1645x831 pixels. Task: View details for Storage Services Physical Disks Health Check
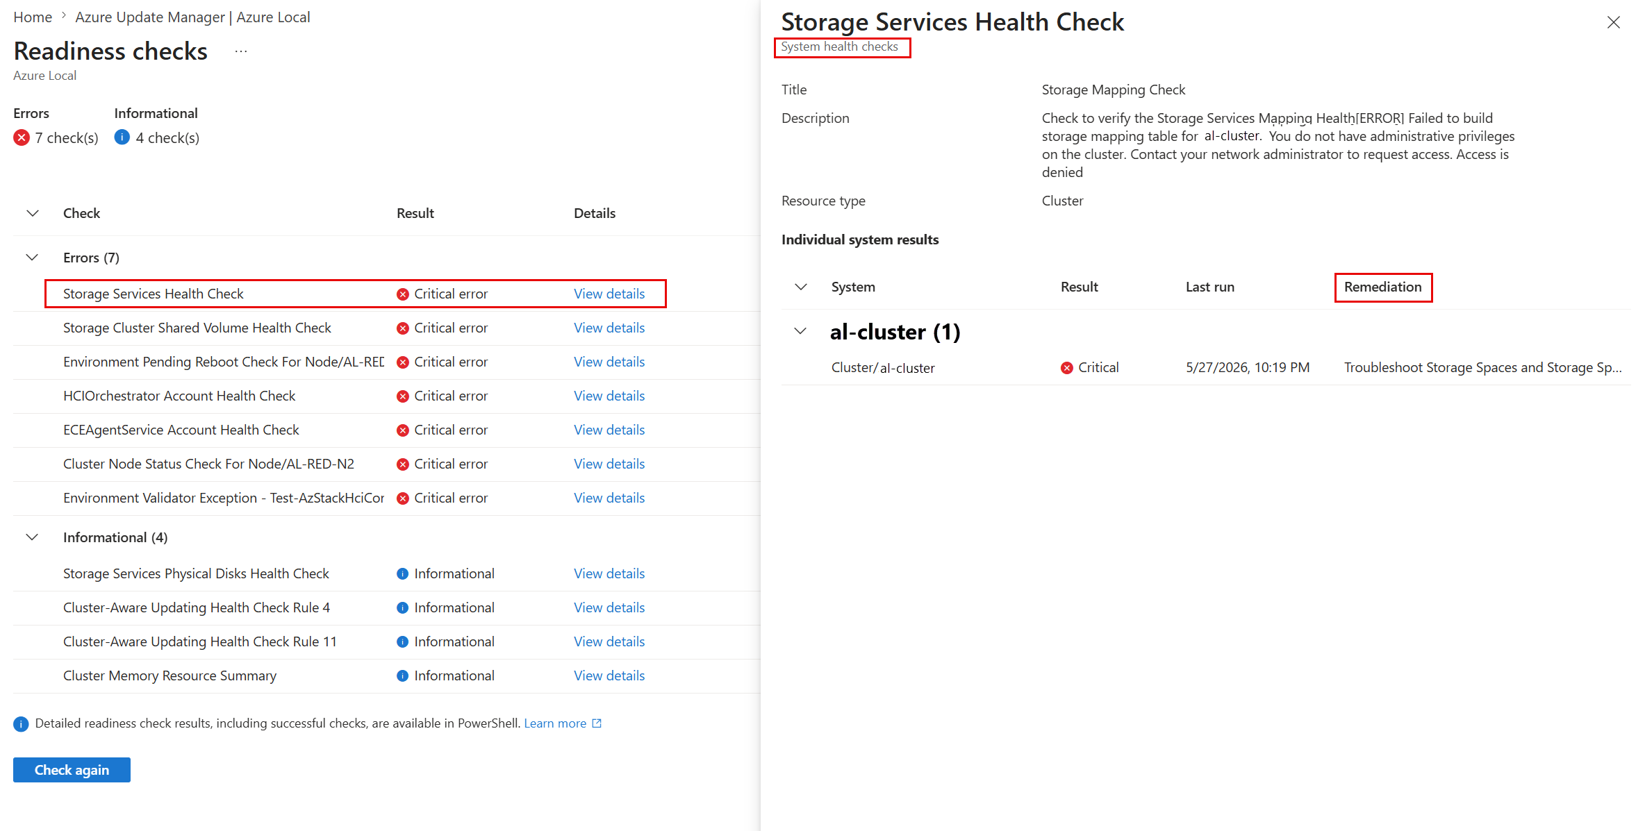pos(609,573)
